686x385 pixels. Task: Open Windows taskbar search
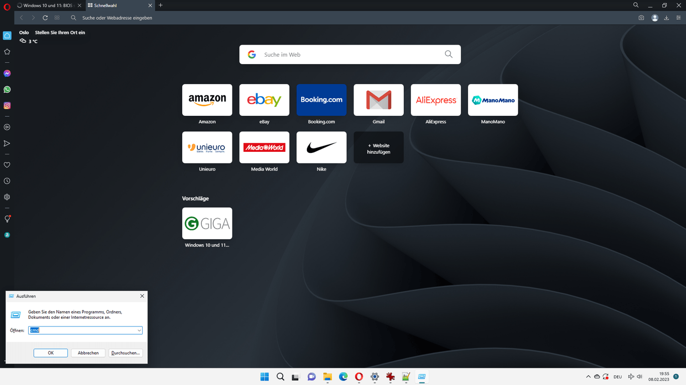click(x=281, y=377)
